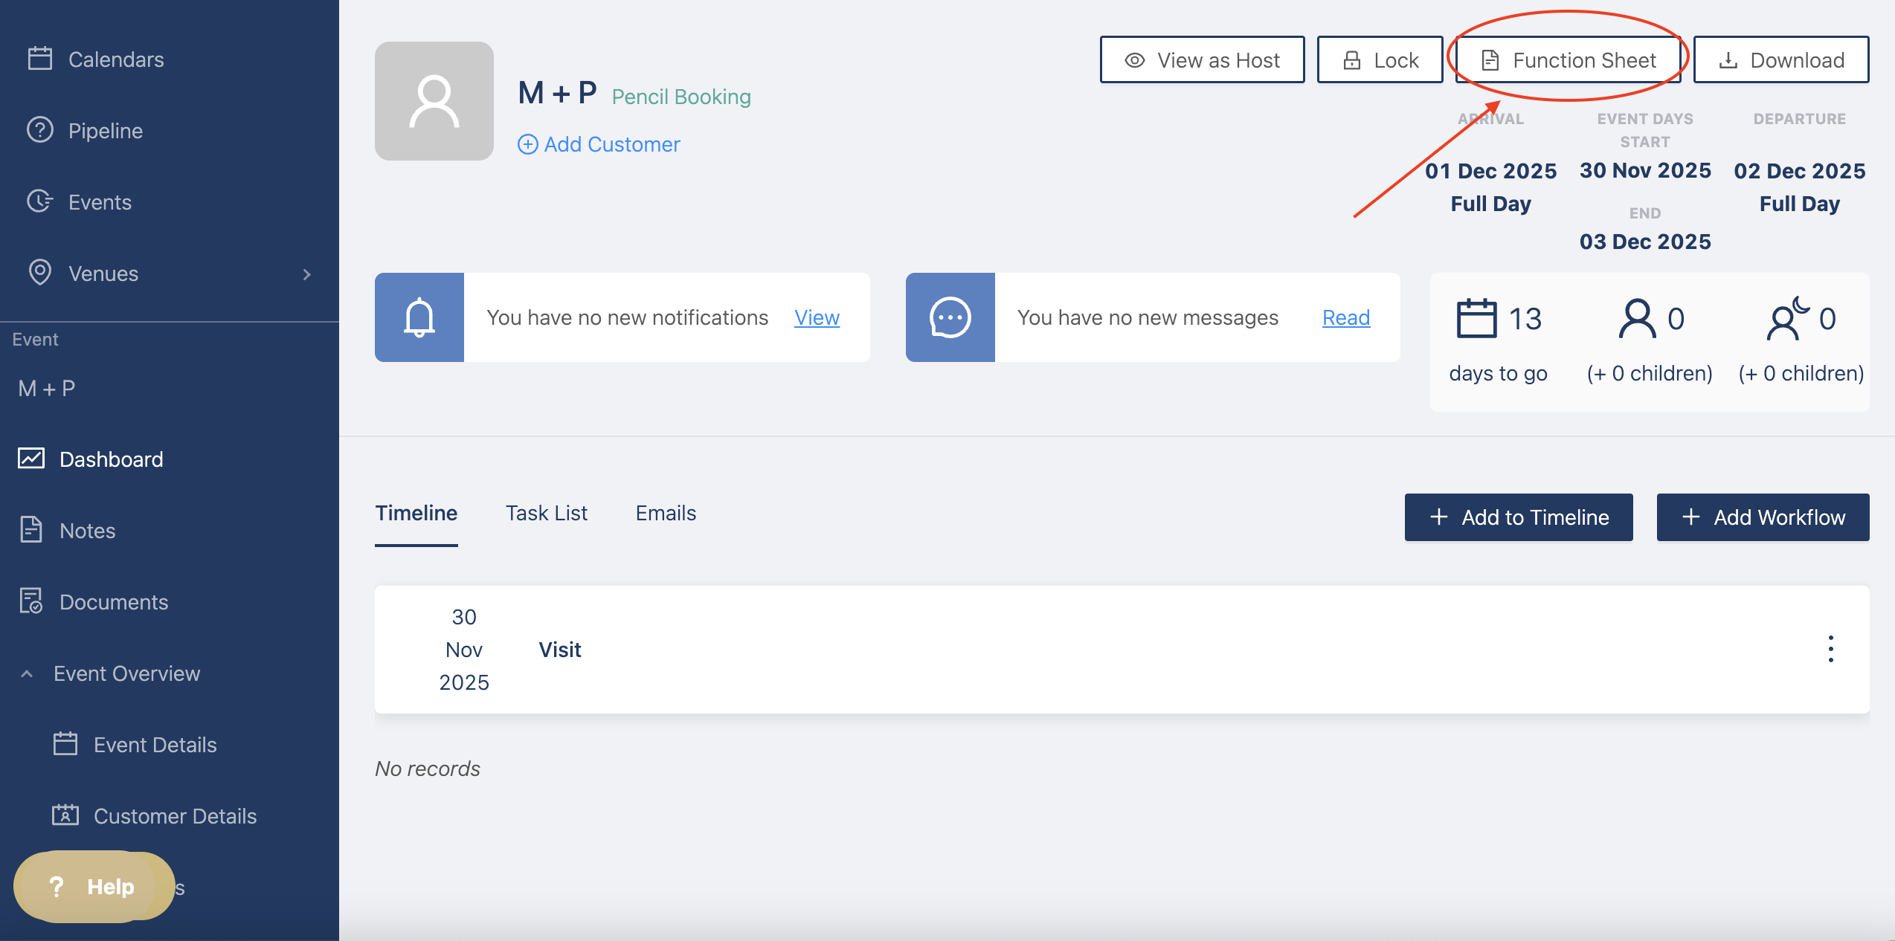Open the Documents sidebar section

[x=113, y=602]
